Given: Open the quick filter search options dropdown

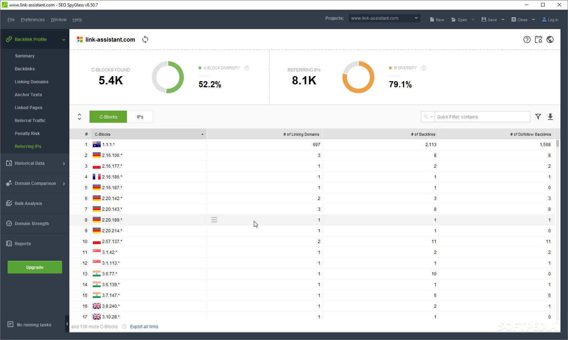Looking at the screenshot, I should tap(428, 117).
